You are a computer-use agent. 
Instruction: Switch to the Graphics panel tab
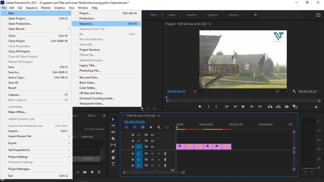coord(191,15)
